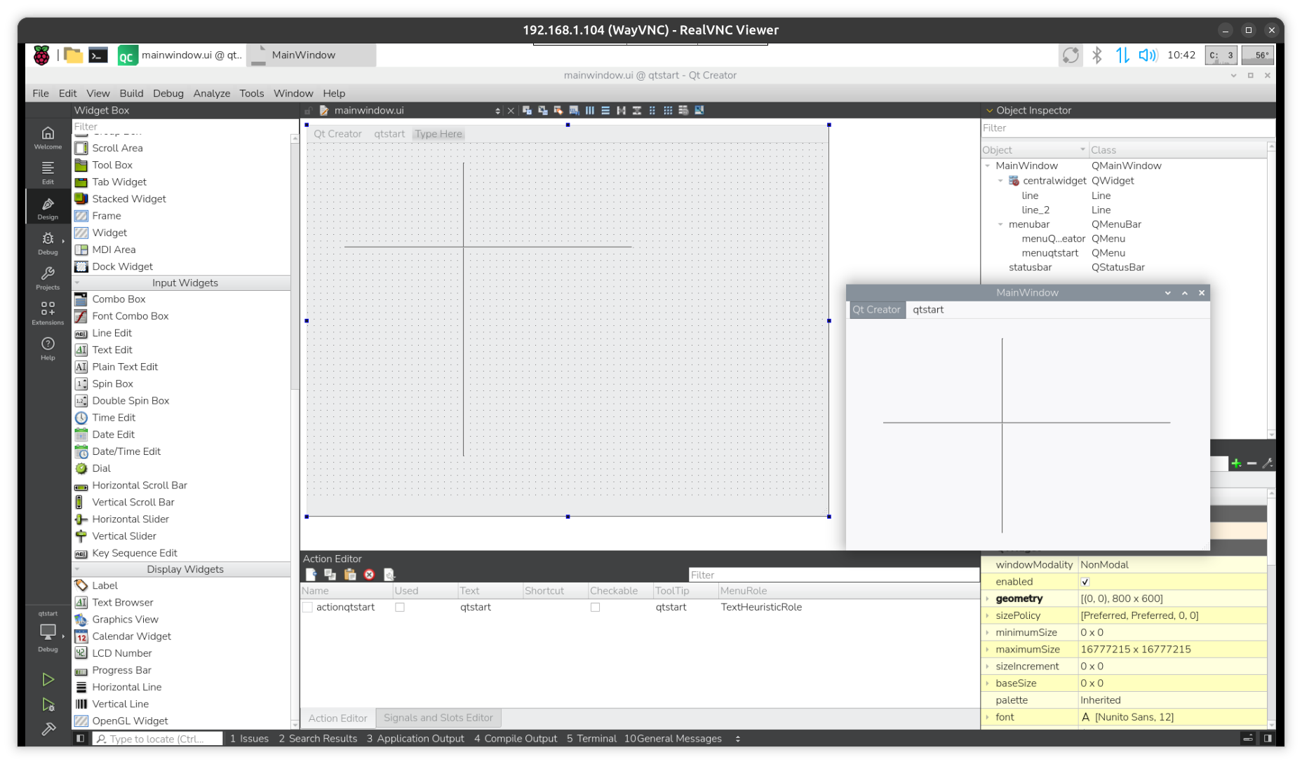The height and width of the screenshot is (764, 1302).
Task: Apply Lay Out Horizontally from toolbar
Action: pos(590,110)
